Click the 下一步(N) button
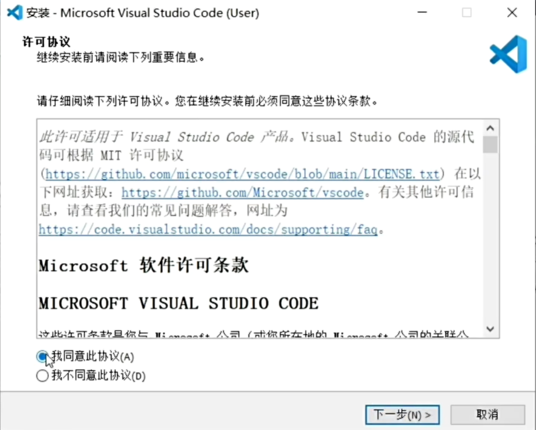This screenshot has width=536, height=430. (402, 414)
